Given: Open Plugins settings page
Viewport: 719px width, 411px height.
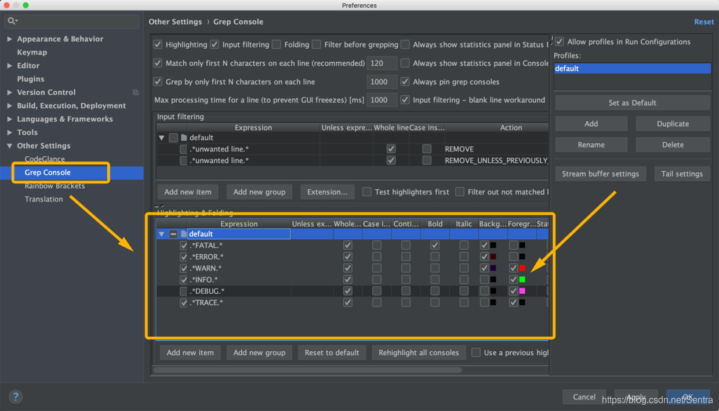Looking at the screenshot, I should [x=31, y=79].
